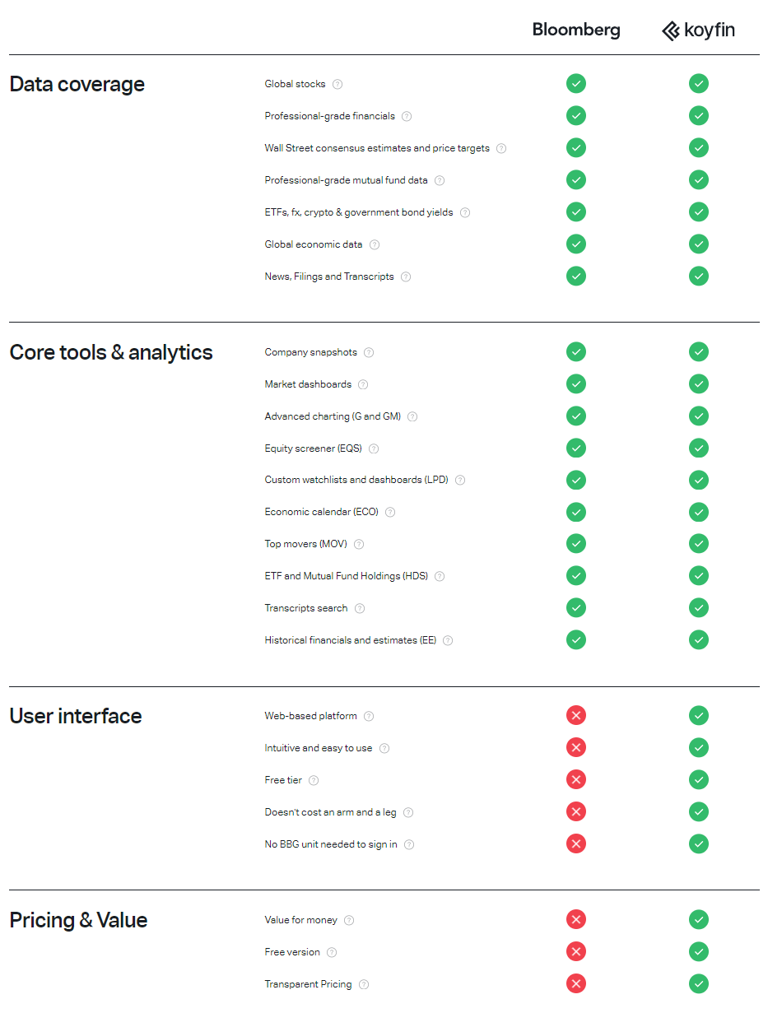Click Koyfin's green check for Free tier

(x=699, y=780)
